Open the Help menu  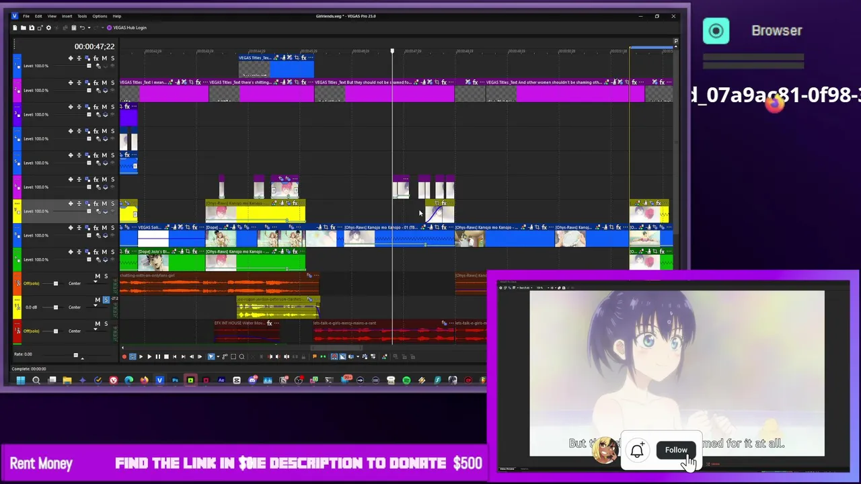click(x=116, y=16)
